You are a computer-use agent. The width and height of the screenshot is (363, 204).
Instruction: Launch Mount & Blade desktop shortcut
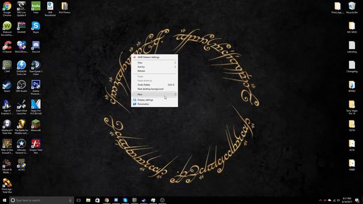pos(7,166)
